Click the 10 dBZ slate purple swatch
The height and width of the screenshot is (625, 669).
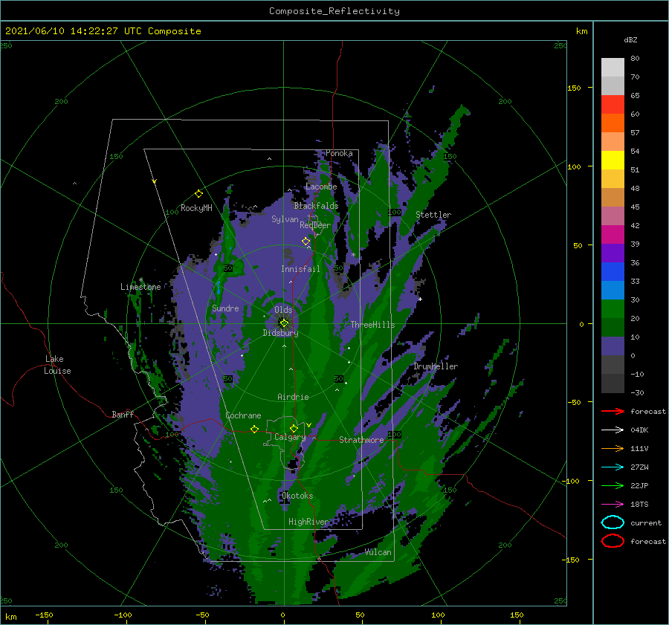tap(613, 346)
